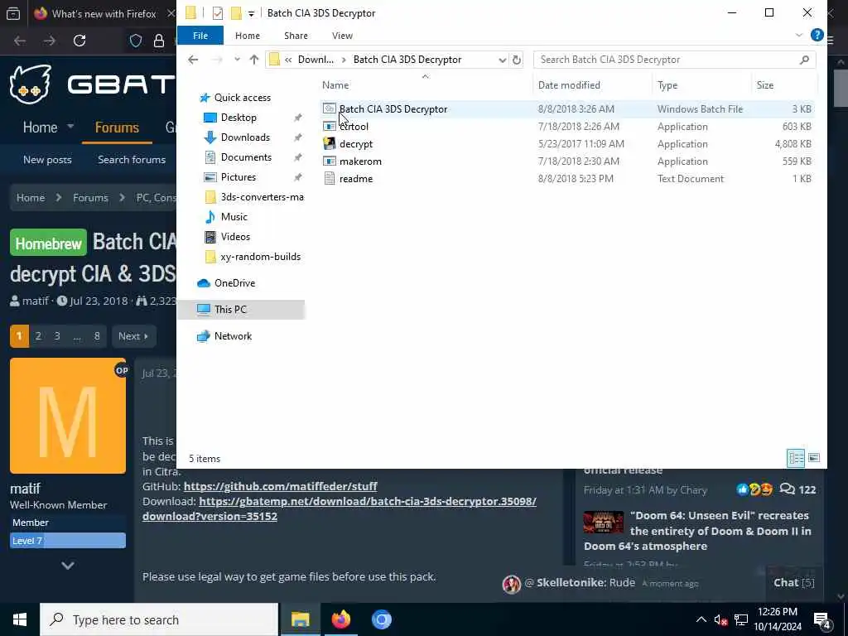Go to forum page 2
This screenshot has height=636, width=848.
(x=38, y=336)
